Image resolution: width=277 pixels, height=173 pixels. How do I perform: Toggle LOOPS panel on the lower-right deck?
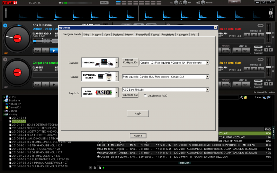(258, 84)
